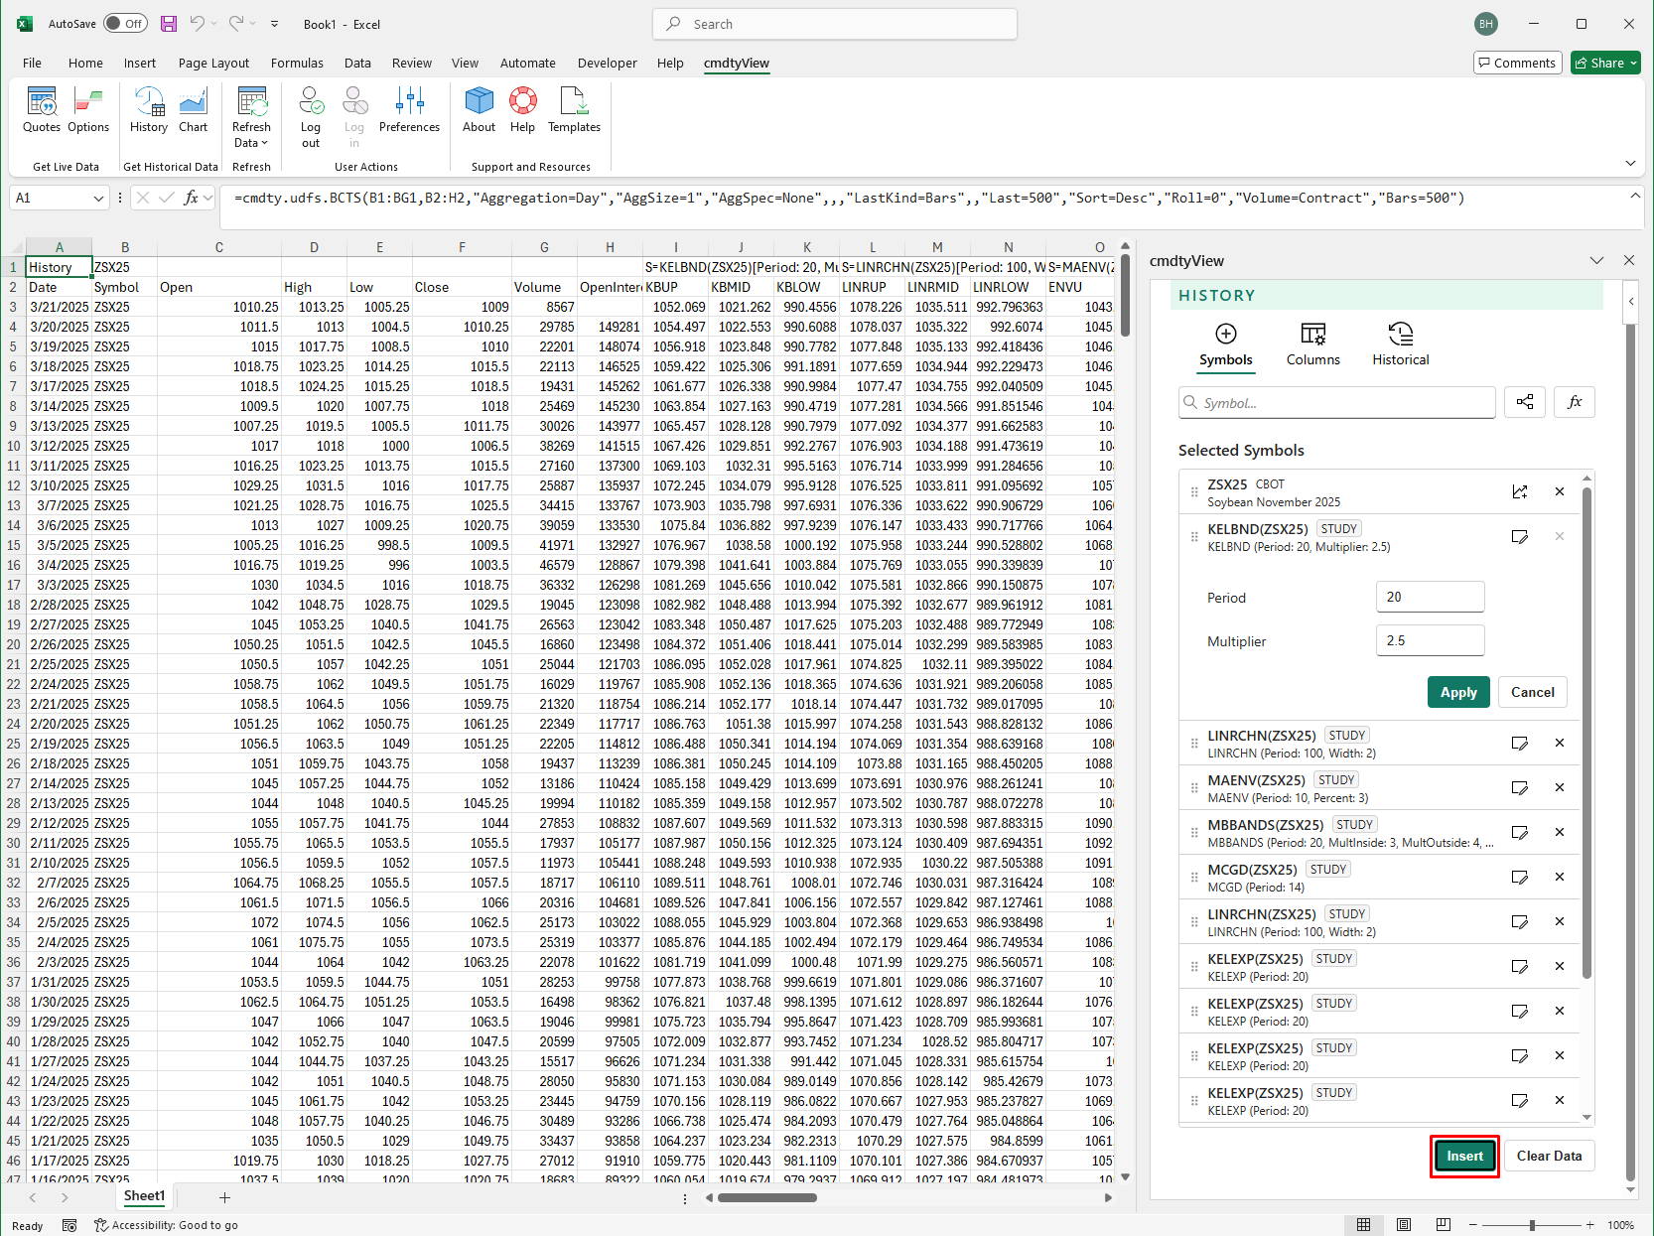The image size is (1654, 1236).
Task: Open the History ribbon tool
Action: point(149,109)
